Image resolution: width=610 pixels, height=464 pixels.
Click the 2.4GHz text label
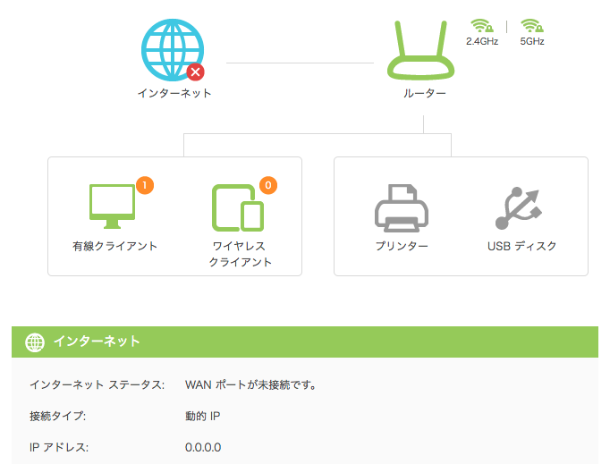[x=482, y=41]
